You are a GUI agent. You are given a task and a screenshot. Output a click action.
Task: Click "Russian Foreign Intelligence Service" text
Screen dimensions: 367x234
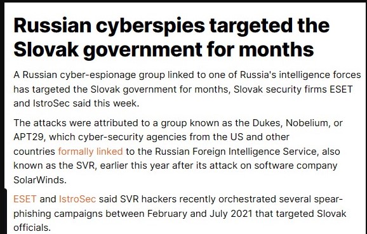[236, 152]
